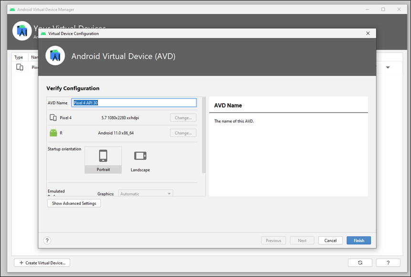This screenshot has width=411, height=277.
Task: Change the Pixel 4 hardware device
Action: 183,118
